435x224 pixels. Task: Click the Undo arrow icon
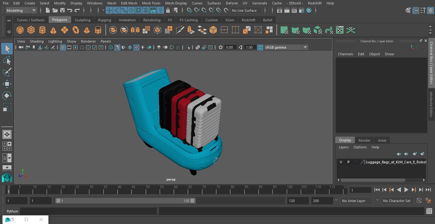(70, 10)
